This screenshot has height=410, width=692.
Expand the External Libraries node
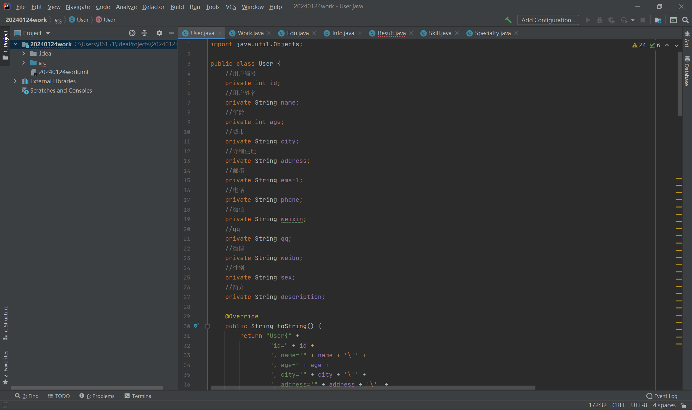point(15,81)
